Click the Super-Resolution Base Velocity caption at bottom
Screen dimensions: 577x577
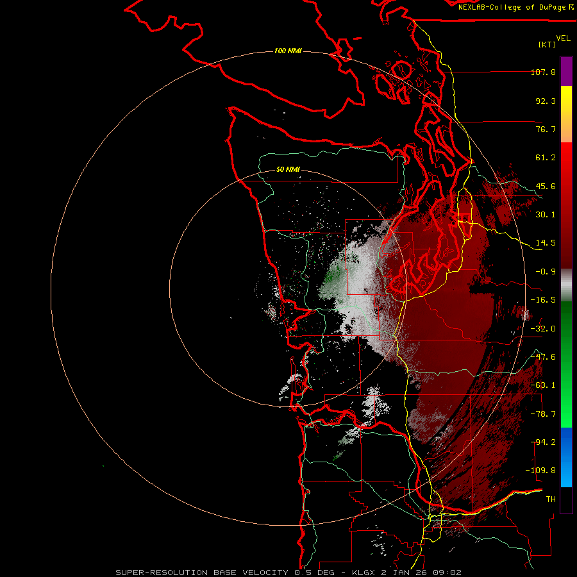pyautogui.click(x=288, y=573)
